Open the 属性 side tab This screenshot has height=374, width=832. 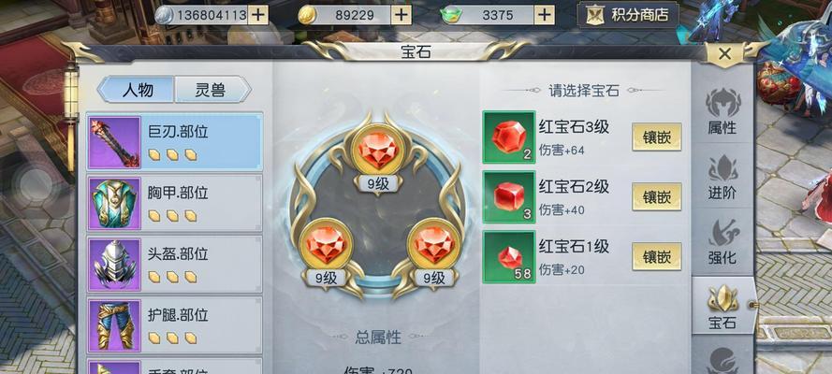click(x=723, y=111)
